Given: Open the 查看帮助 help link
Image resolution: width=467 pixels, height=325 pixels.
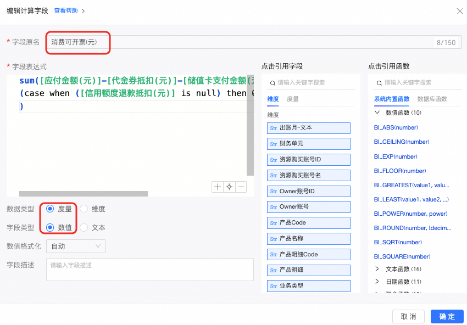Looking at the screenshot, I should 66,11.
